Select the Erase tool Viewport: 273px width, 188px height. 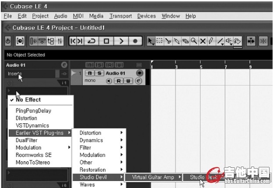coord(185,41)
